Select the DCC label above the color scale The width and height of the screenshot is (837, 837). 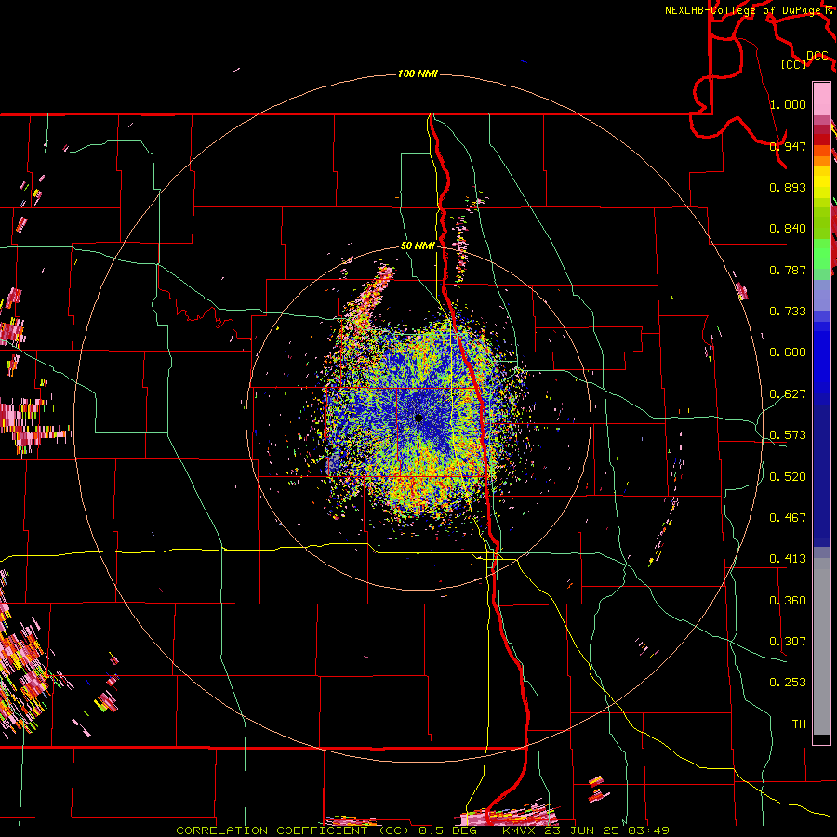click(x=817, y=55)
